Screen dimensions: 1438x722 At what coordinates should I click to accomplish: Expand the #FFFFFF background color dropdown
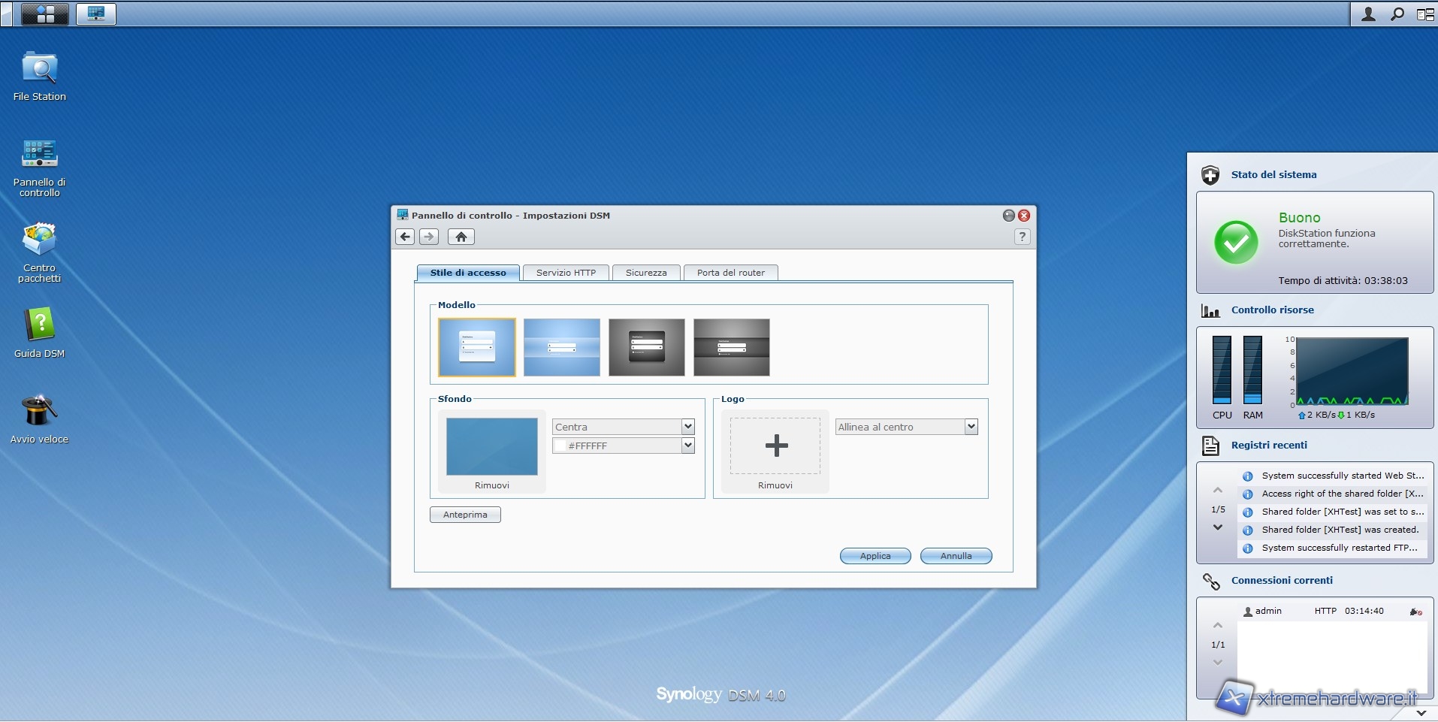(687, 446)
